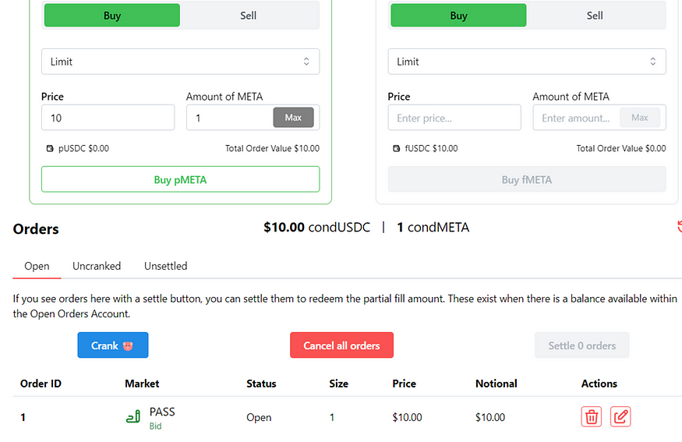This screenshot has height=442, width=682.
Task: Click the Cancel all orders button
Action: pyautogui.click(x=342, y=345)
